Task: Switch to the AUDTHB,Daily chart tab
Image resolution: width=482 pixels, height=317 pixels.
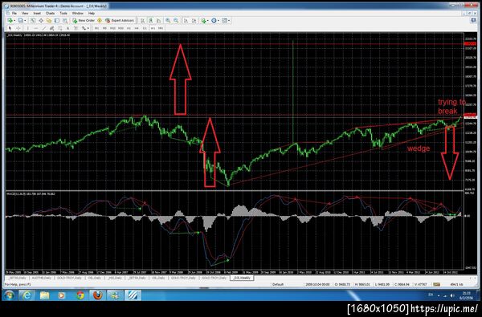Action: tap(41, 278)
